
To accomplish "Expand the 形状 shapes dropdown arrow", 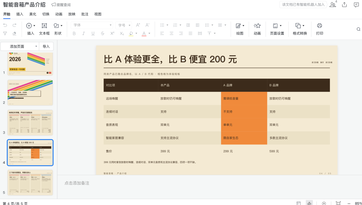I will pos(61,25).
